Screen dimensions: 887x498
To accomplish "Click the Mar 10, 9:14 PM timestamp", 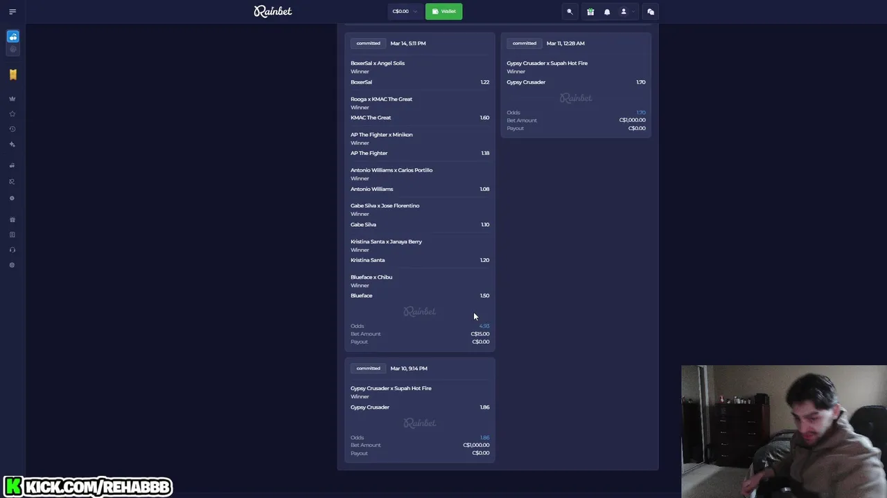I will click(x=409, y=368).
